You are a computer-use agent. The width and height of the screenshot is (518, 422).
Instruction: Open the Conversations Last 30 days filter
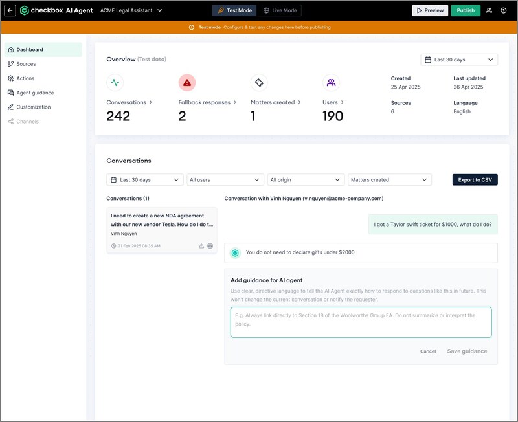(144, 180)
